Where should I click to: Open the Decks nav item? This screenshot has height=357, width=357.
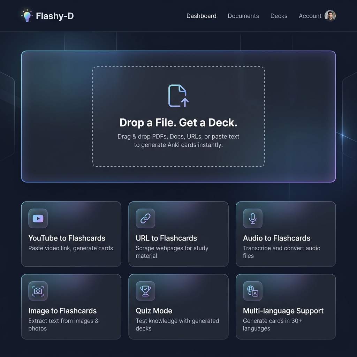[279, 16]
